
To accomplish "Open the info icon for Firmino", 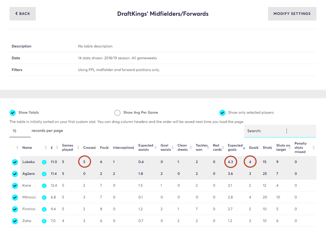I will [x=44, y=209].
